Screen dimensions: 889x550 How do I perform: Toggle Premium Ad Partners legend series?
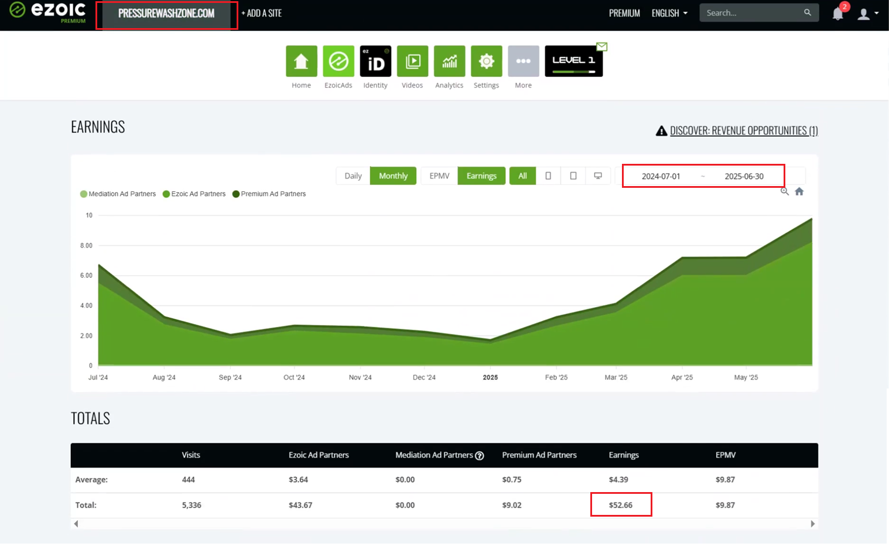click(x=269, y=194)
